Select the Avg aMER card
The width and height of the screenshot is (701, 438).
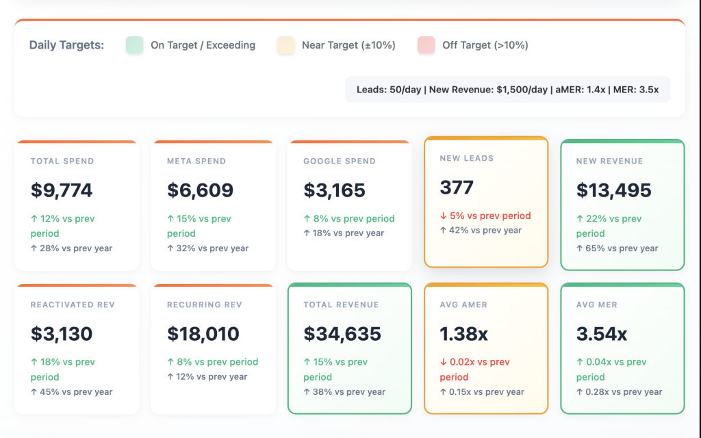point(486,349)
